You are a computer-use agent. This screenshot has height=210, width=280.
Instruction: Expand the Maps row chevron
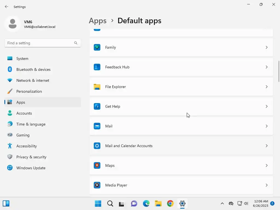tap(266, 165)
